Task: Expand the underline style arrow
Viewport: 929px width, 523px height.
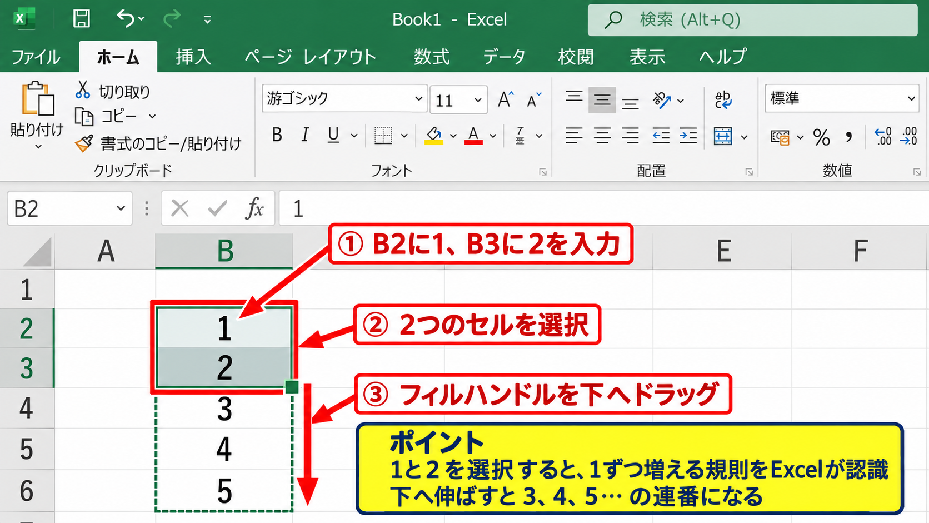Action: (354, 135)
